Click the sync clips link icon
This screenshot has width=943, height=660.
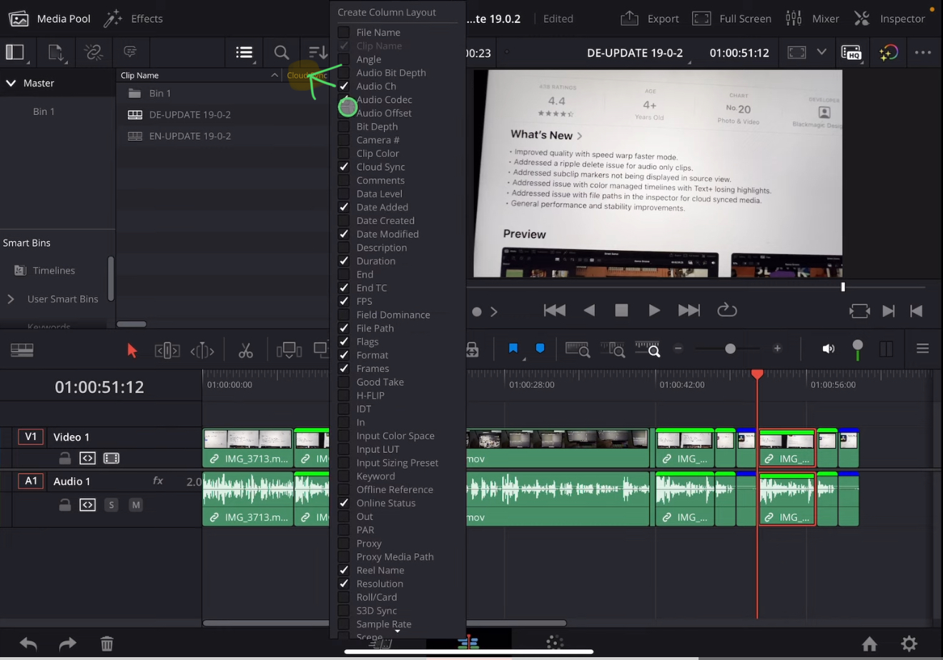[94, 52]
